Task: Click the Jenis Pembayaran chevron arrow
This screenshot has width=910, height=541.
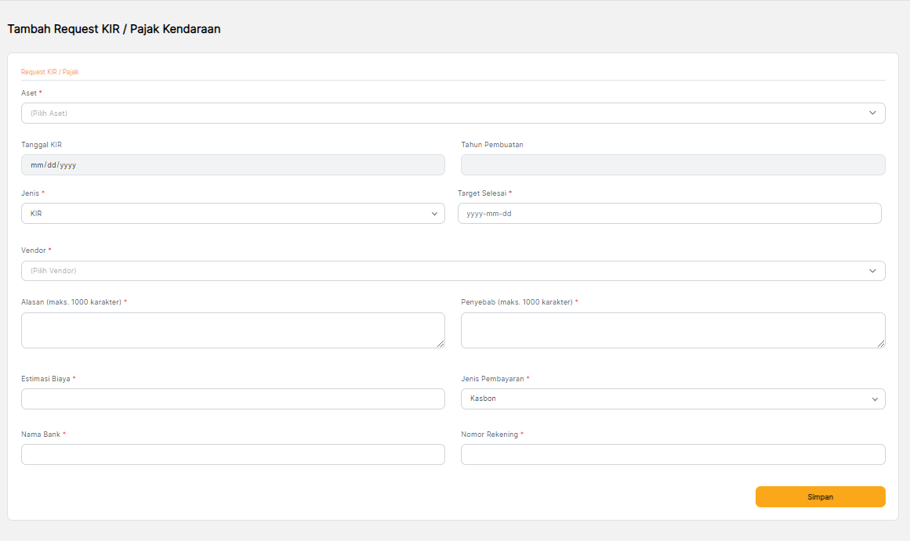Action: point(875,399)
